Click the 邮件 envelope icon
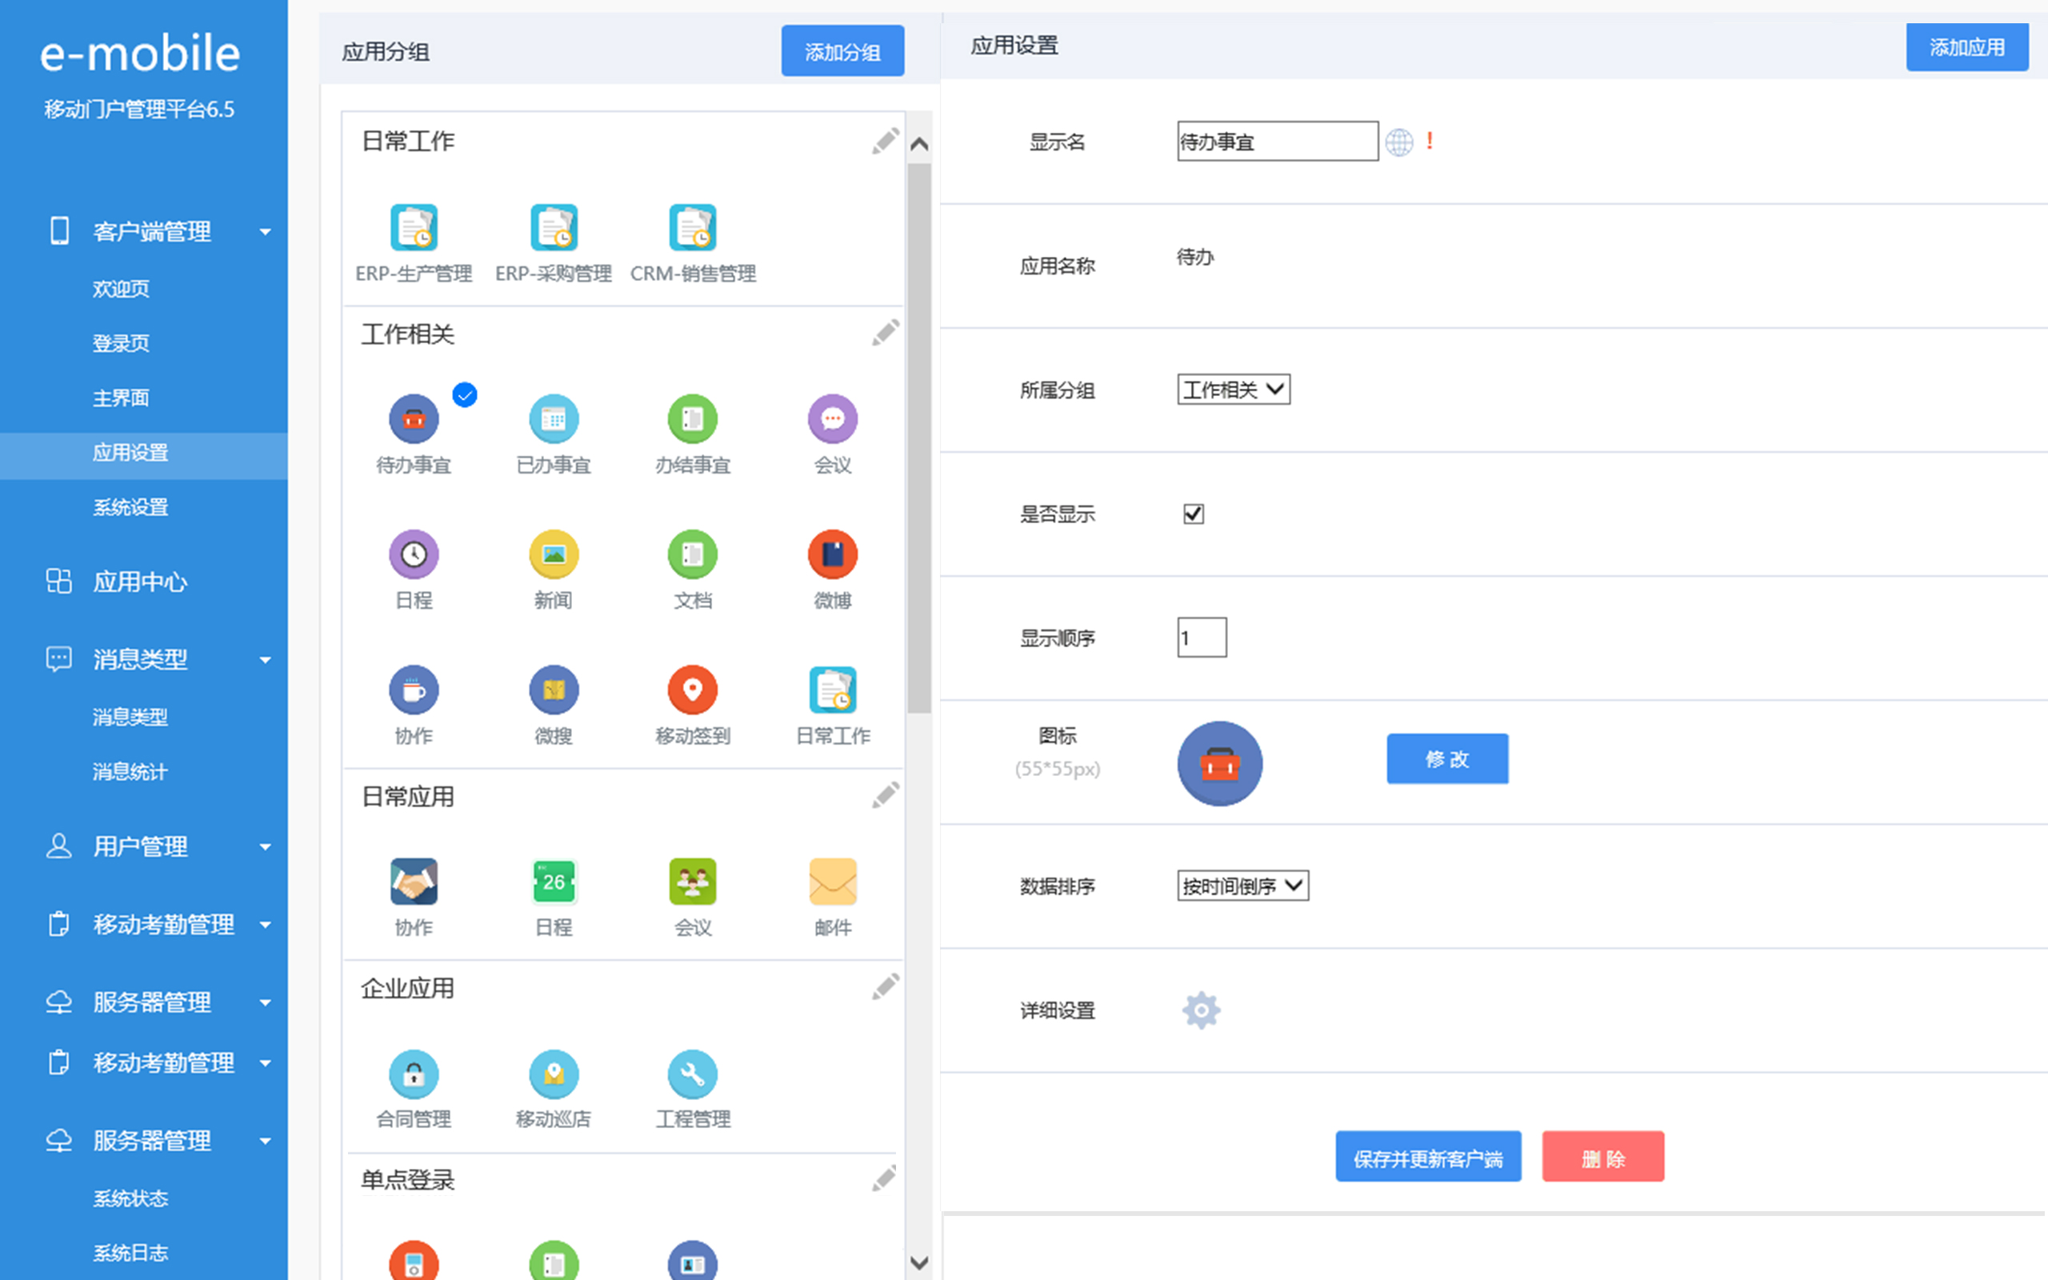The width and height of the screenshot is (2048, 1280). (x=832, y=882)
